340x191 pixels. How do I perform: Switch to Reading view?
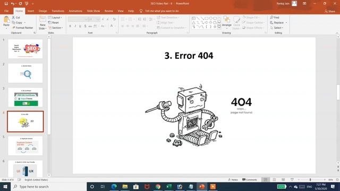(283, 180)
